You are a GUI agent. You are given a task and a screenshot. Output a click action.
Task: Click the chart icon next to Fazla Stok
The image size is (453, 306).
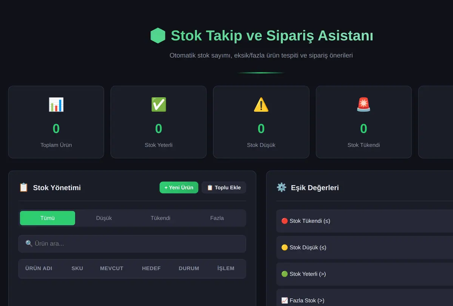(x=285, y=301)
